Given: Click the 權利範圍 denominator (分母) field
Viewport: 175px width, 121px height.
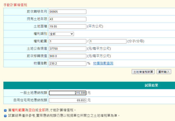Looking at the screenshot, I should coord(108,41).
